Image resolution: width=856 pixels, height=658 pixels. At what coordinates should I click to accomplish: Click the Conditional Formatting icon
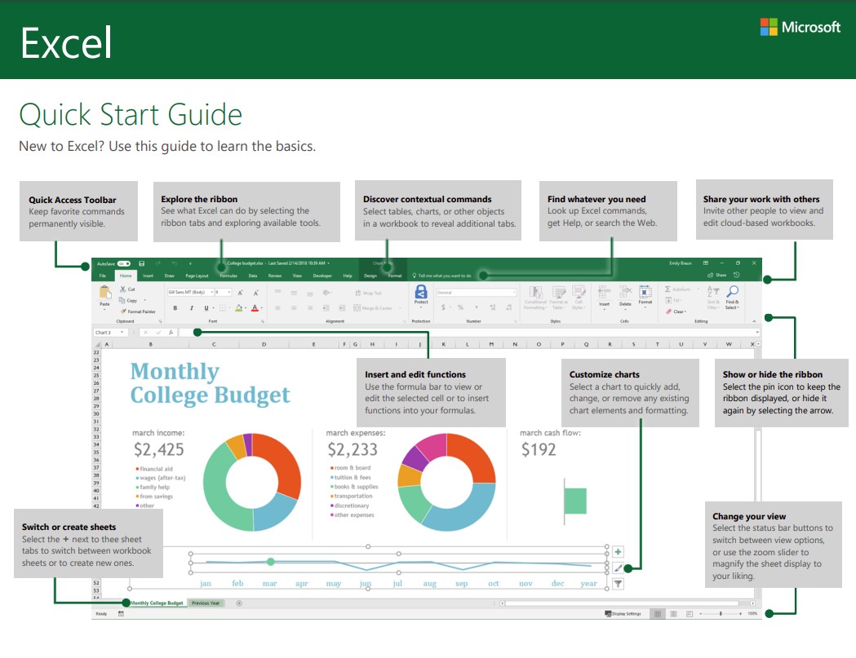click(536, 294)
